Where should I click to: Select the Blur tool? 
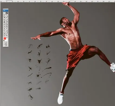(x=4, y=26)
